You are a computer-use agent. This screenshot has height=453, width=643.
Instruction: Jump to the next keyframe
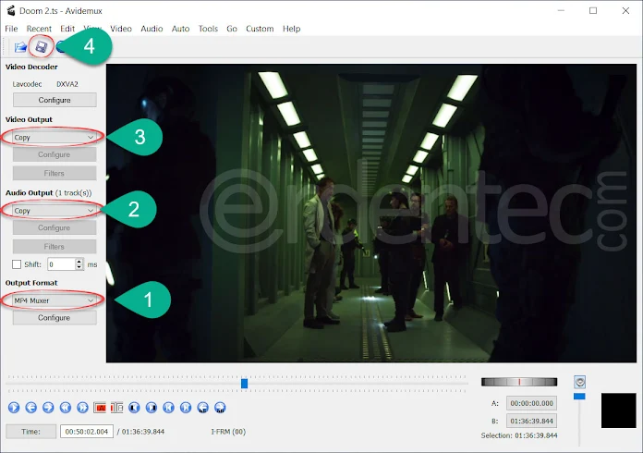82,408
